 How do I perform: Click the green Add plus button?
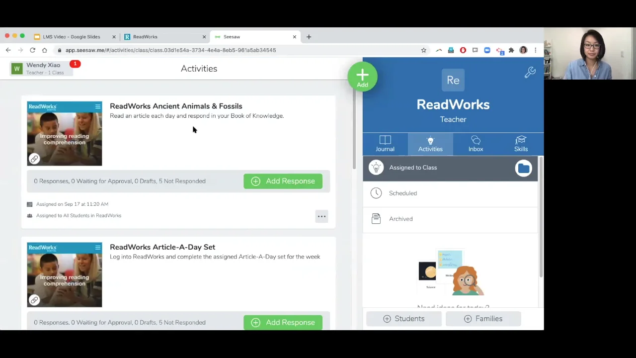coord(362,77)
